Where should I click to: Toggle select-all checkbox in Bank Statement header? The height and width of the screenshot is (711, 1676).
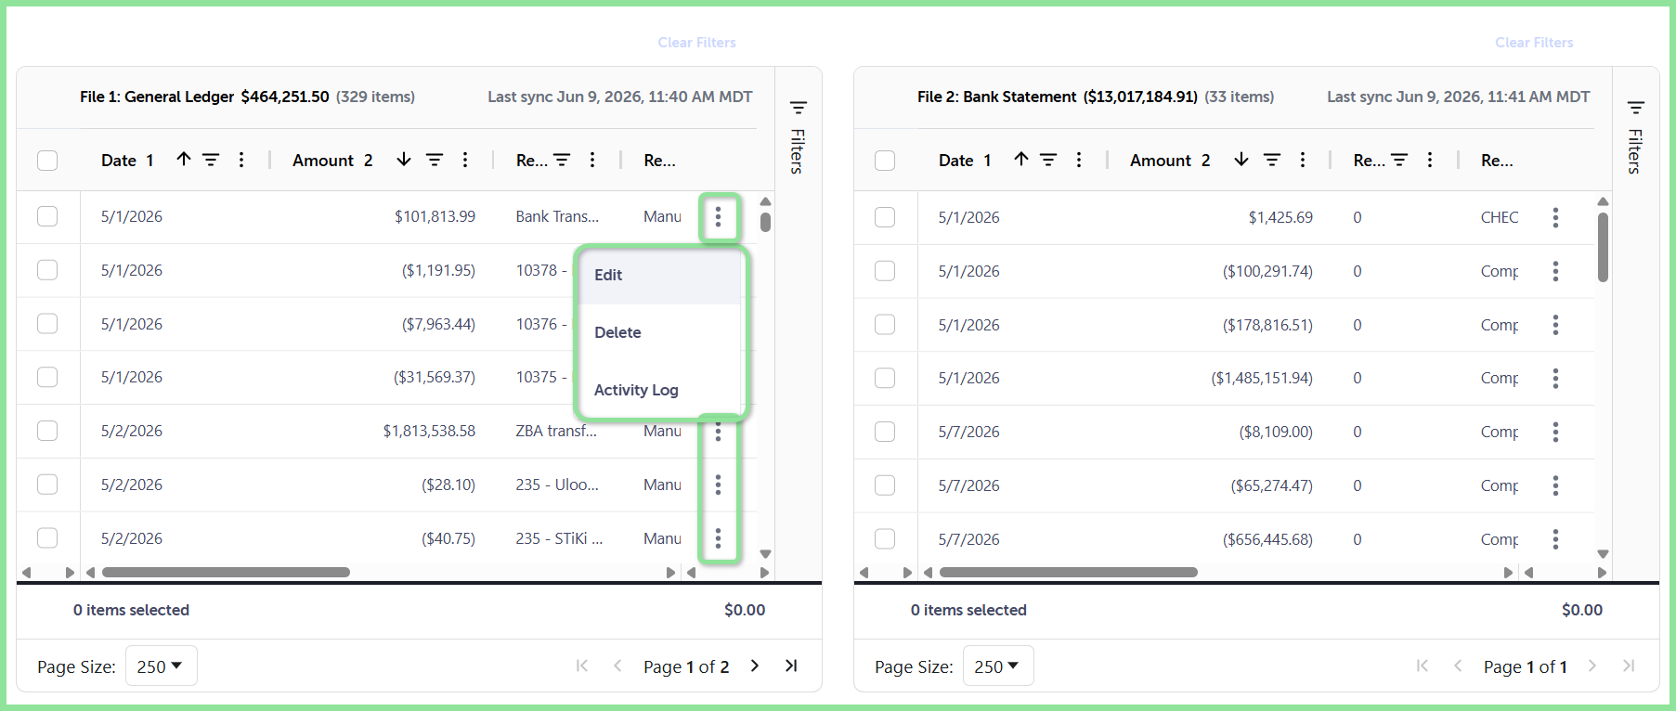[885, 161]
